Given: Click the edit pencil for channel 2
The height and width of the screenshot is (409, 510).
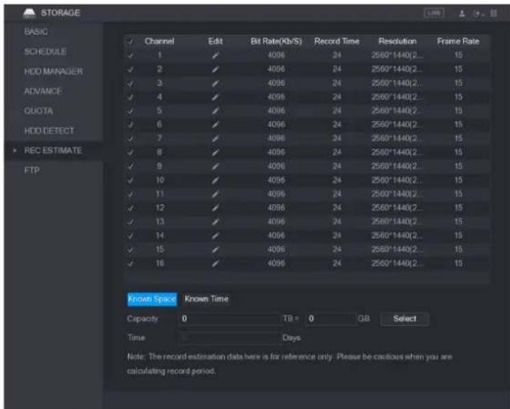Looking at the screenshot, I should (x=215, y=70).
